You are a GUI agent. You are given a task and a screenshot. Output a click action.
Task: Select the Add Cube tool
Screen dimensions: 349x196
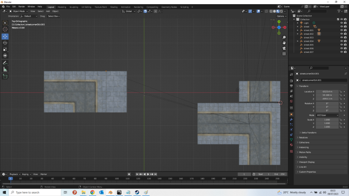pyautogui.click(x=5, y=77)
